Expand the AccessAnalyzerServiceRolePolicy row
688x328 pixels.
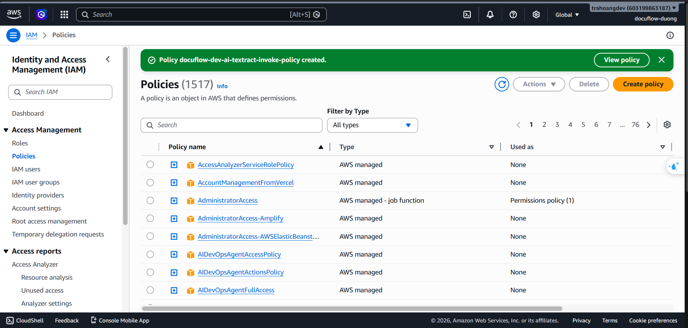click(x=174, y=165)
